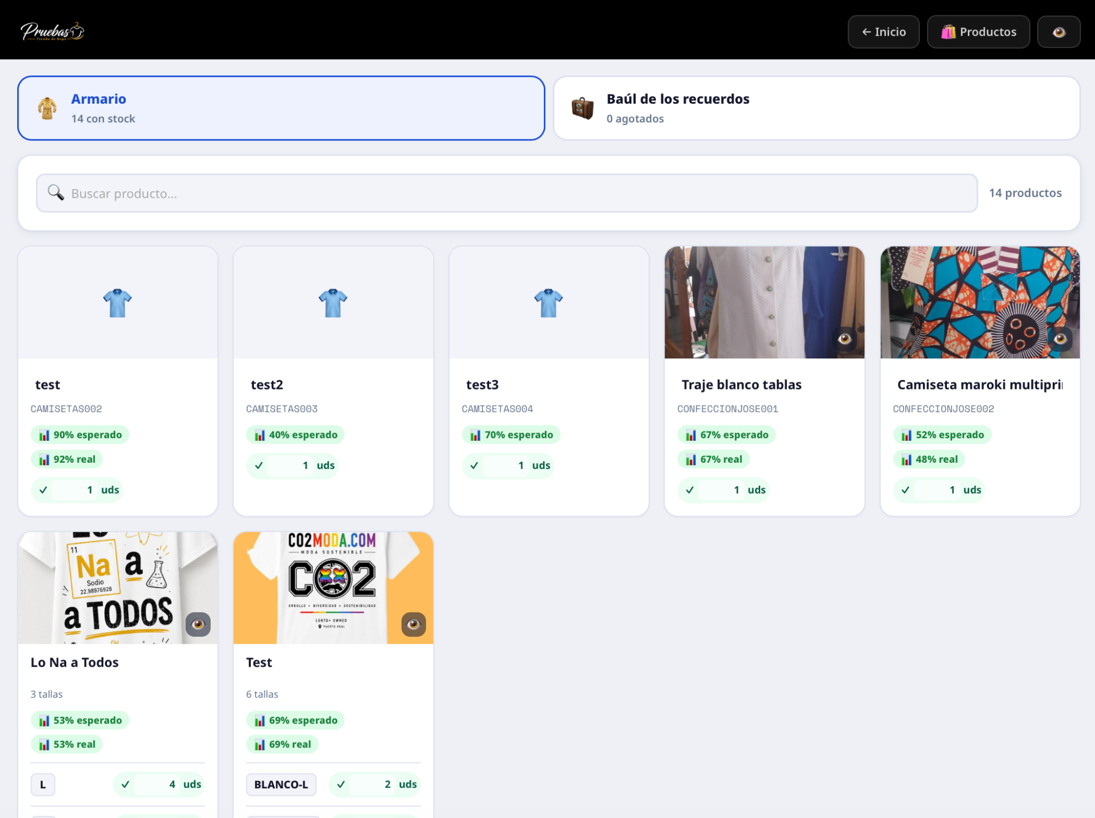The height and width of the screenshot is (818, 1095).
Task: Confirm stock checkmark on Traje blanco tablas
Action: (x=690, y=490)
